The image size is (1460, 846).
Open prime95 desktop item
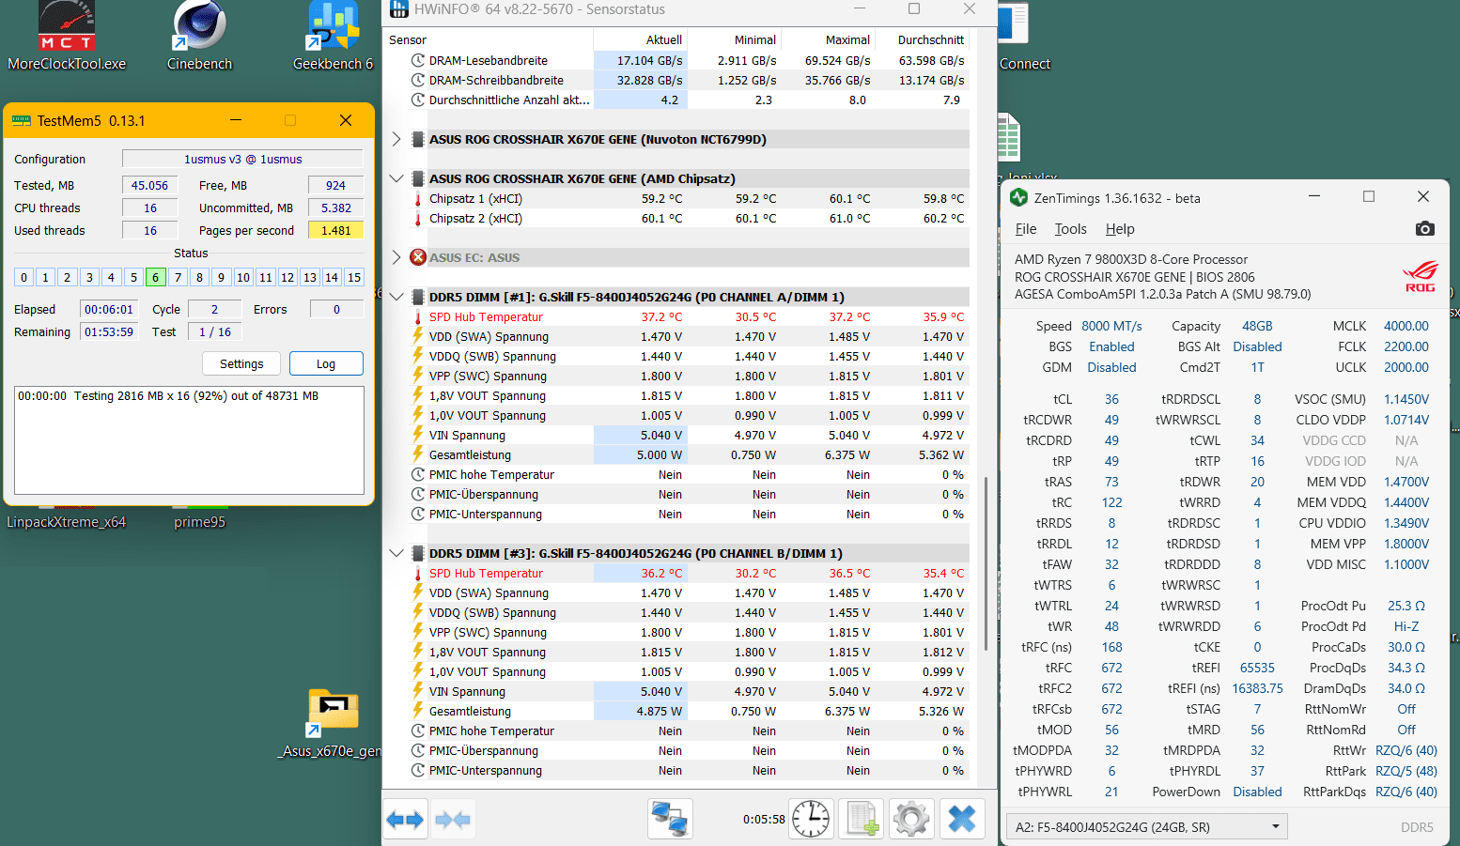point(199,522)
